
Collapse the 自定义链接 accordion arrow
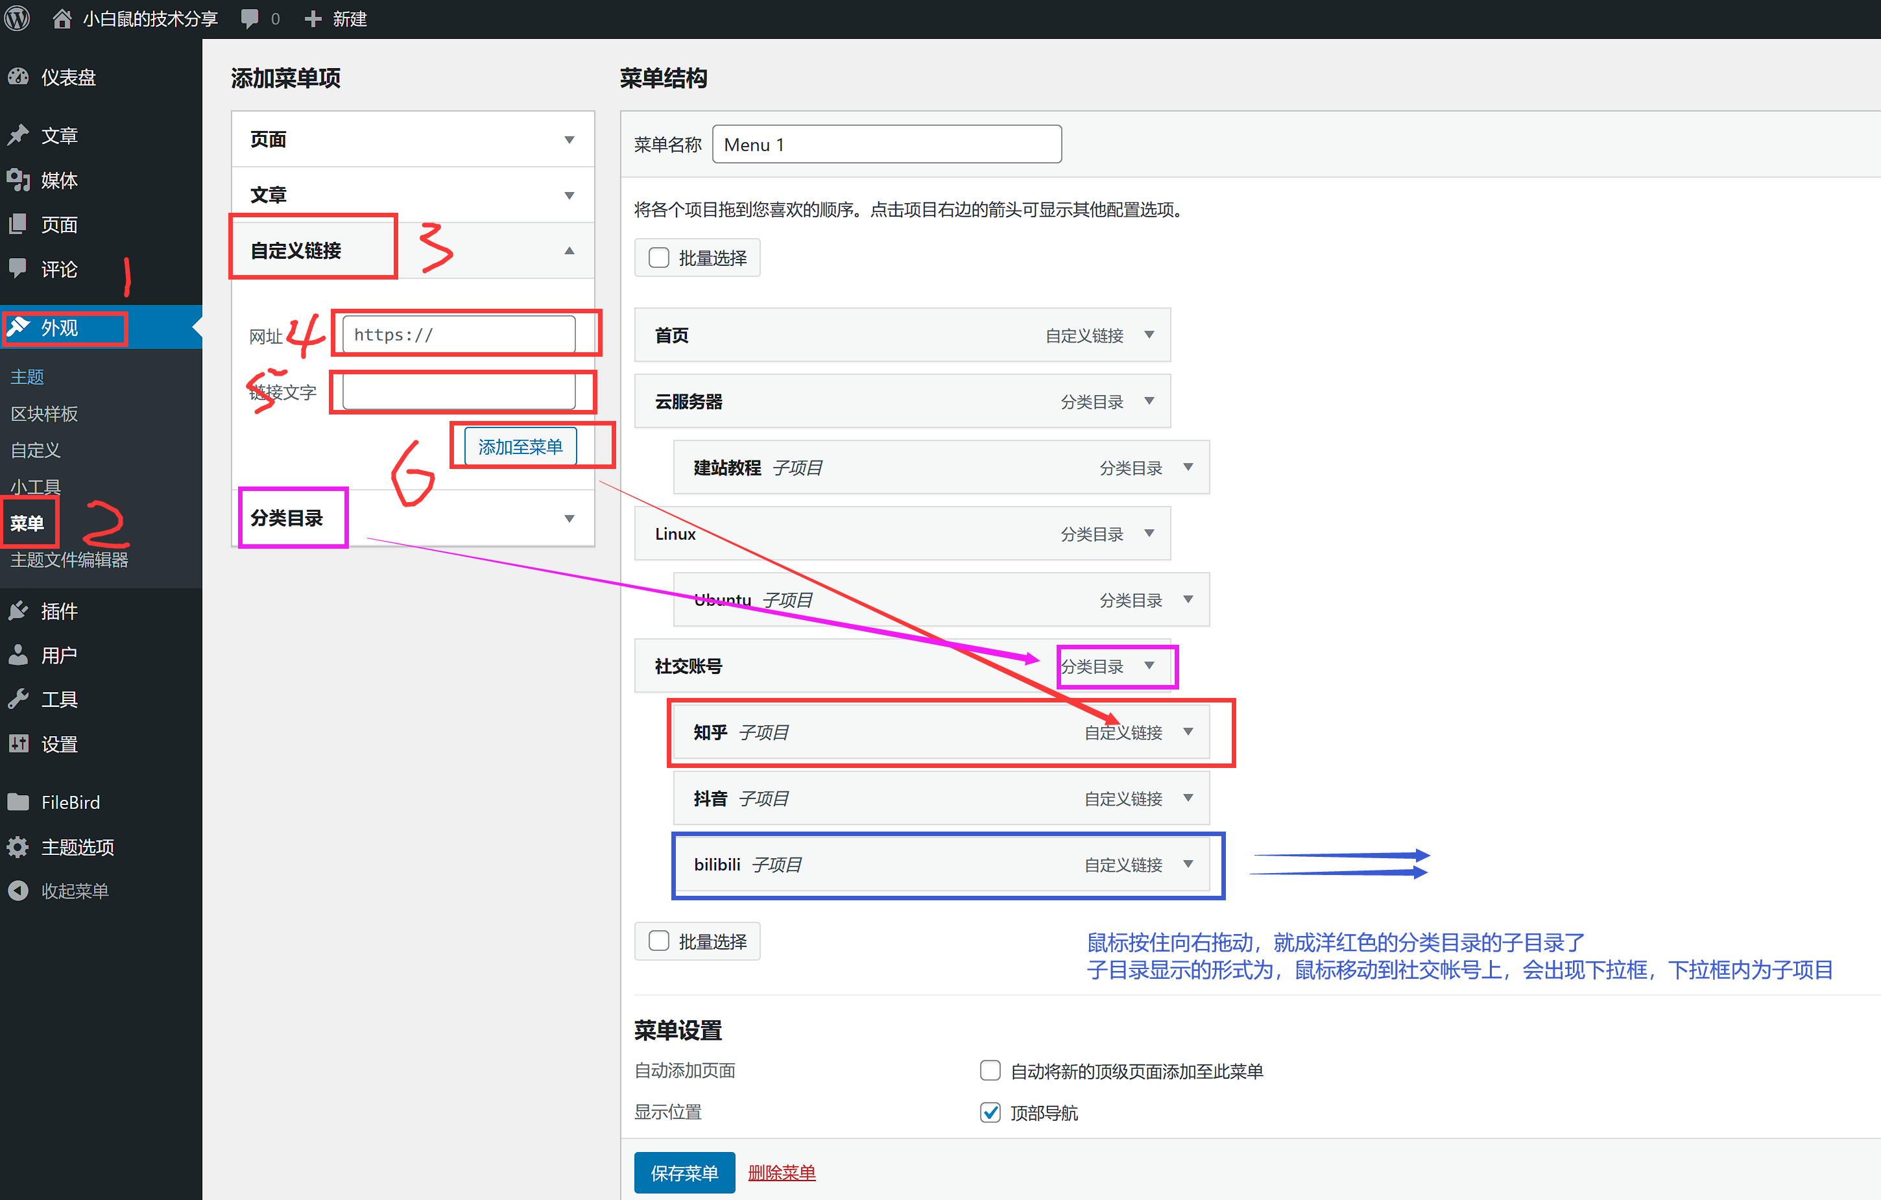point(569,250)
